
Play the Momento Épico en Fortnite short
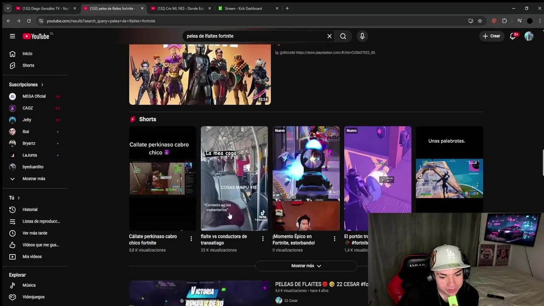306,178
